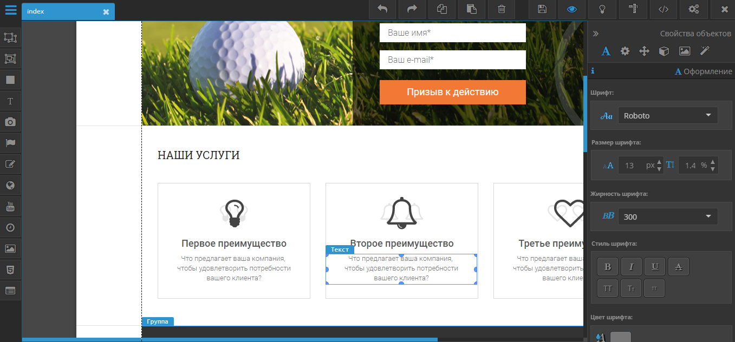
Task: Click the lightbulb icon in first card
Action: 234,213
